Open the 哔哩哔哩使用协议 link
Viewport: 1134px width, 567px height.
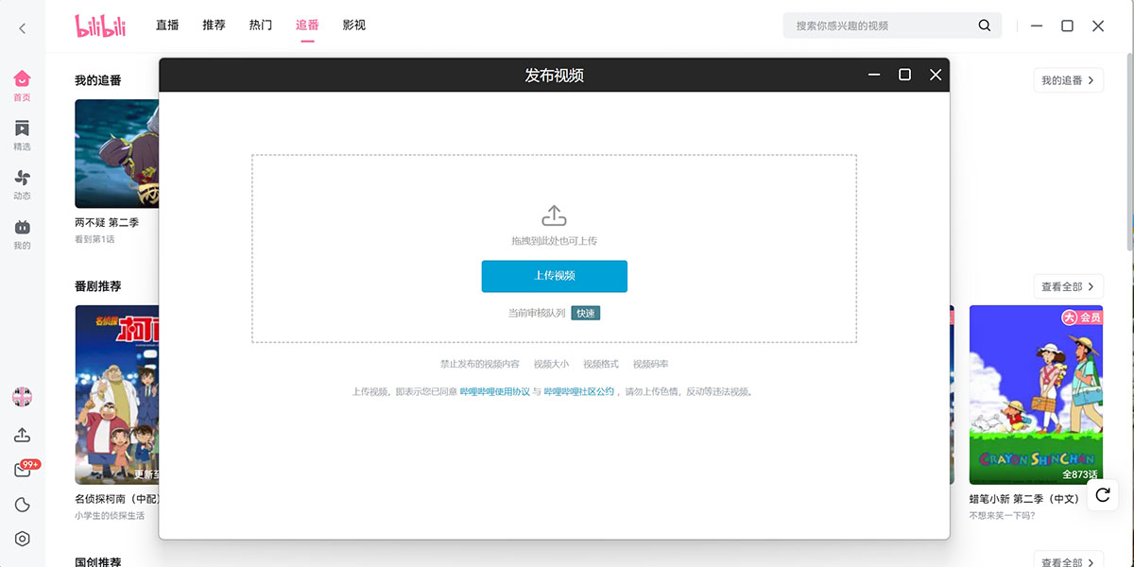(494, 391)
